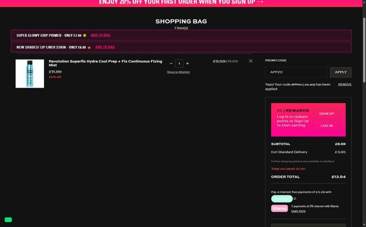Click the quantity field showing 1
This screenshot has width=366, height=227.
tap(179, 64)
